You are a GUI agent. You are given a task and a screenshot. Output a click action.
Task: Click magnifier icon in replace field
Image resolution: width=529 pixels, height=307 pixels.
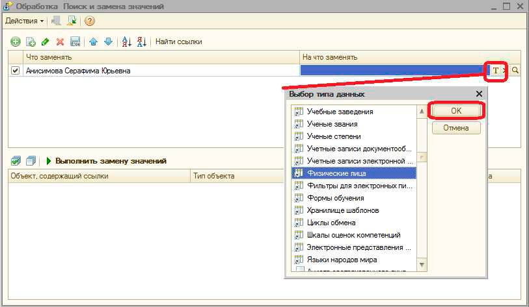pyautogui.click(x=515, y=71)
